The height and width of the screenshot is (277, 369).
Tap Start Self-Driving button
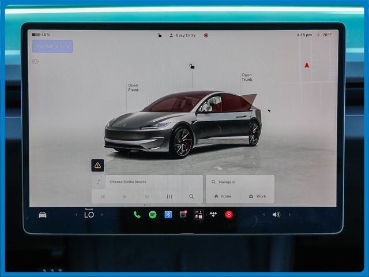[52, 46]
